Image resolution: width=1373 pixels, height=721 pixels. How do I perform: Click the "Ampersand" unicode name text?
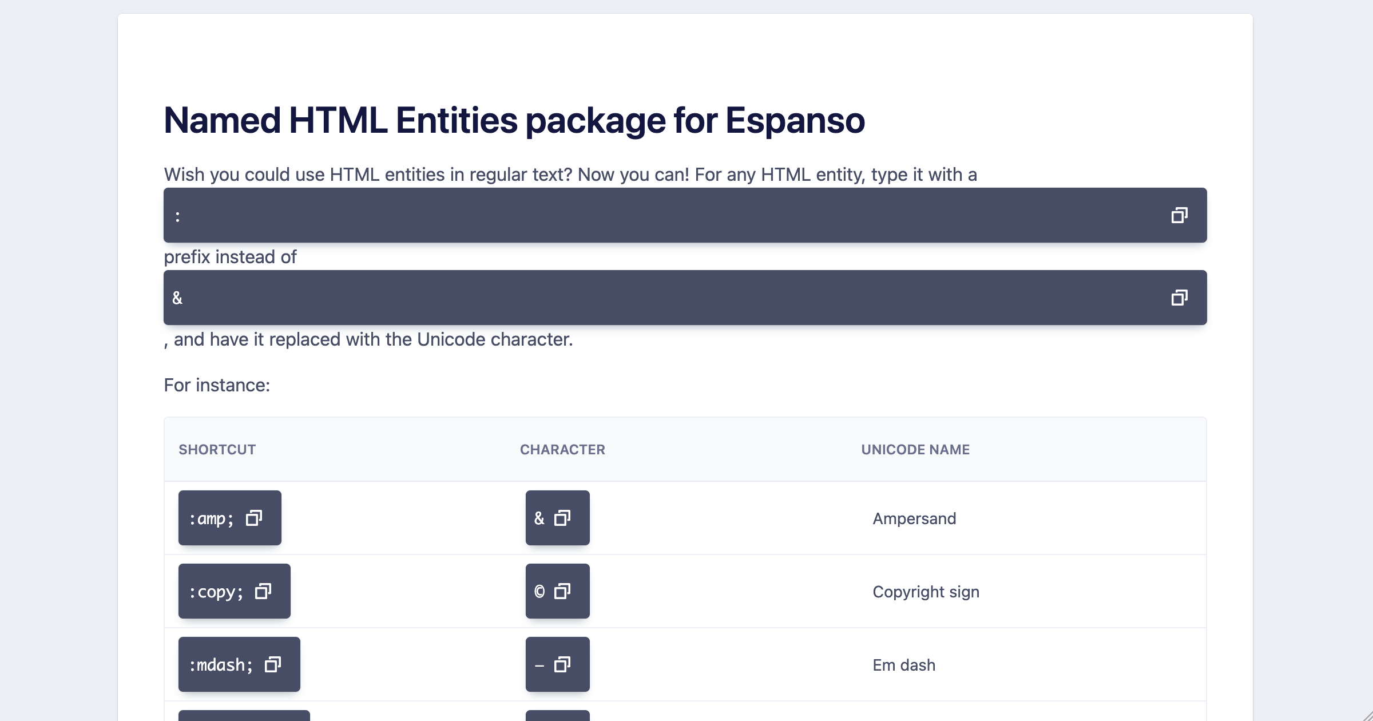[914, 518]
